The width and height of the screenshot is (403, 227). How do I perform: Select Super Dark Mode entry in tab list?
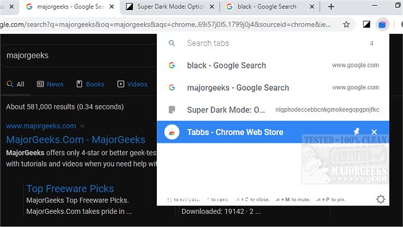pyautogui.click(x=273, y=110)
